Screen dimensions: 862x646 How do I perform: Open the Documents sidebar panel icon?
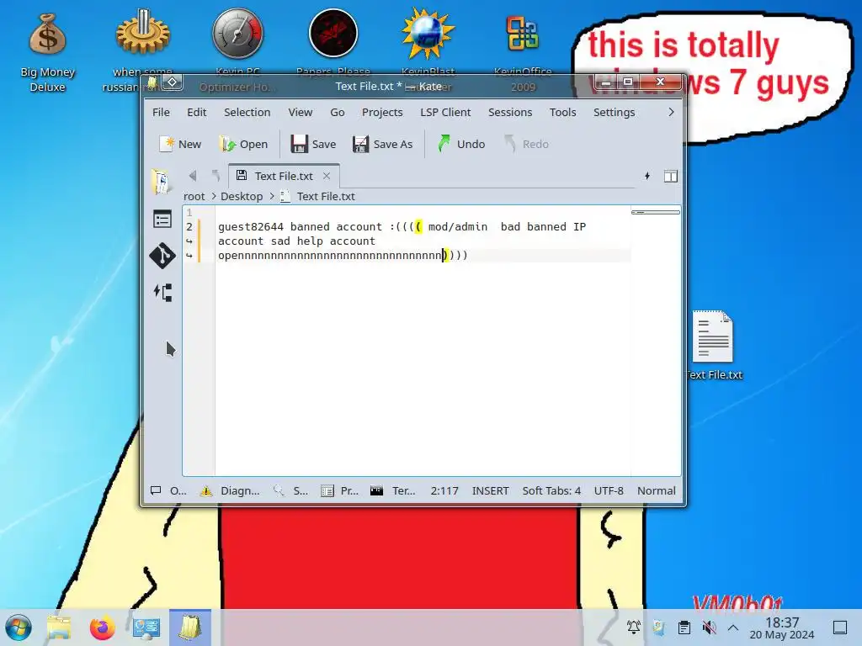pos(162,182)
